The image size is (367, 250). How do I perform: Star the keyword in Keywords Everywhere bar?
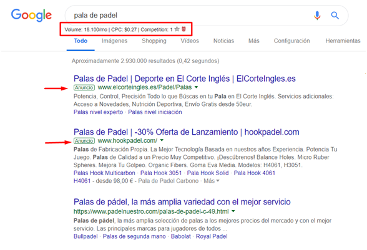(177, 29)
